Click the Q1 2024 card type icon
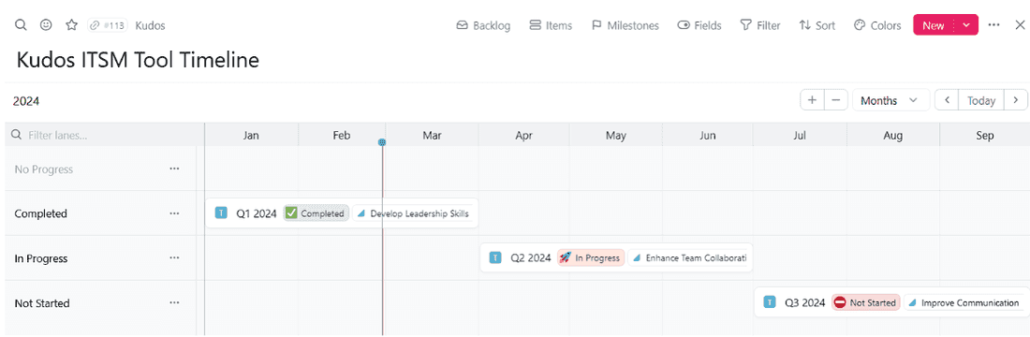Screen dimensions: 1030x337 [221, 212]
